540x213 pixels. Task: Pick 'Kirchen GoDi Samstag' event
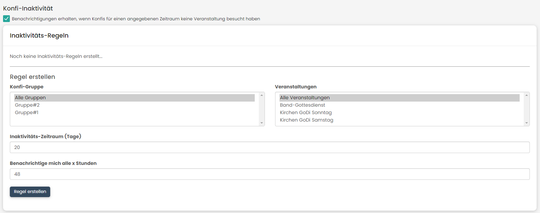pyautogui.click(x=399, y=120)
